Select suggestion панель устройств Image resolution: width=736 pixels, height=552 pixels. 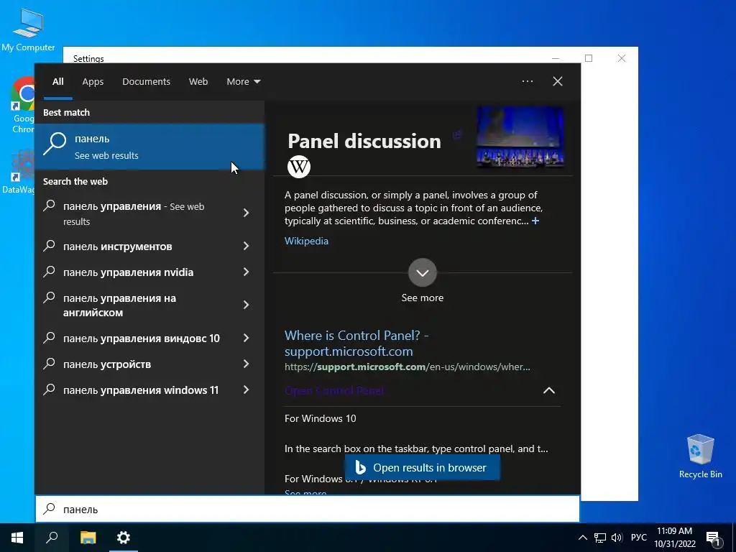107,364
